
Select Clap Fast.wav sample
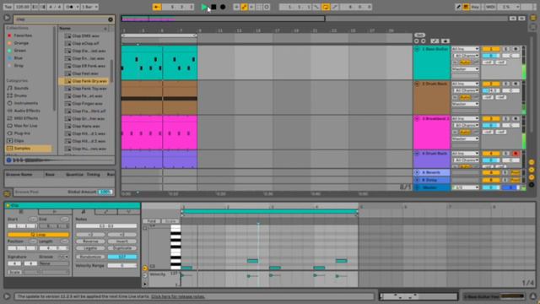(x=84, y=73)
